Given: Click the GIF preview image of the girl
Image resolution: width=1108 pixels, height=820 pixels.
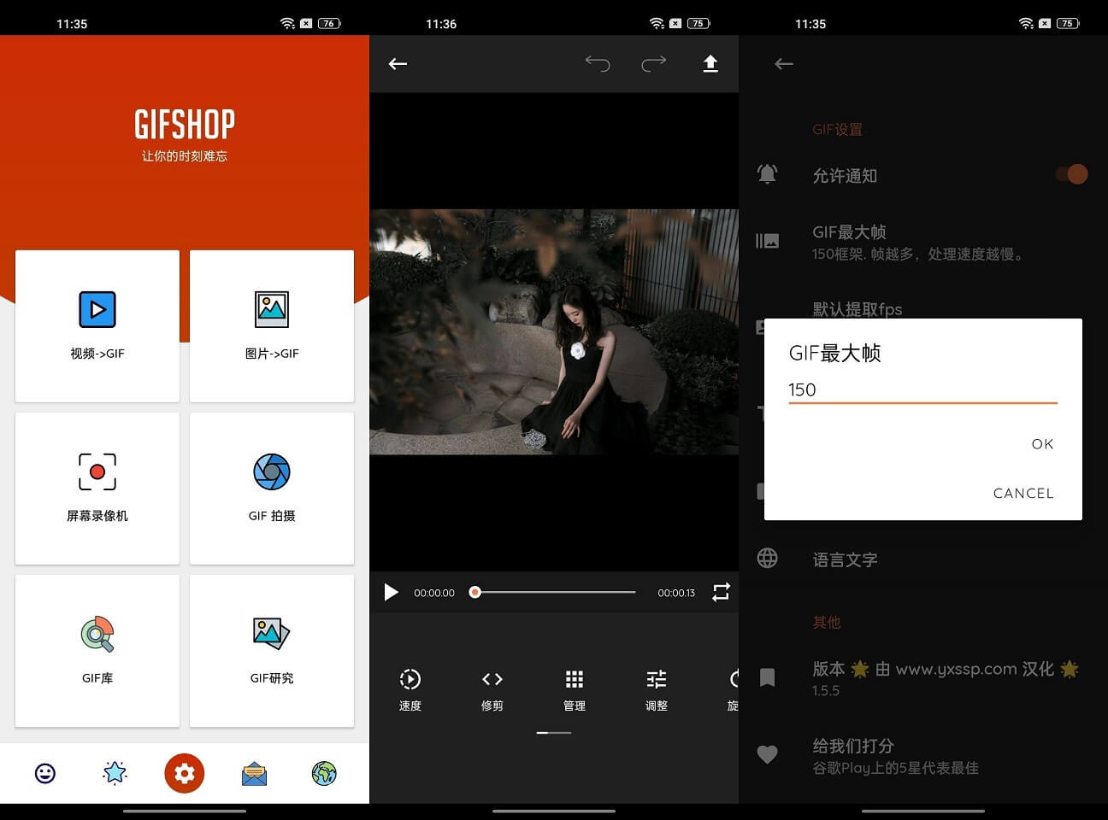Looking at the screenshot, I should coord(554,331).
